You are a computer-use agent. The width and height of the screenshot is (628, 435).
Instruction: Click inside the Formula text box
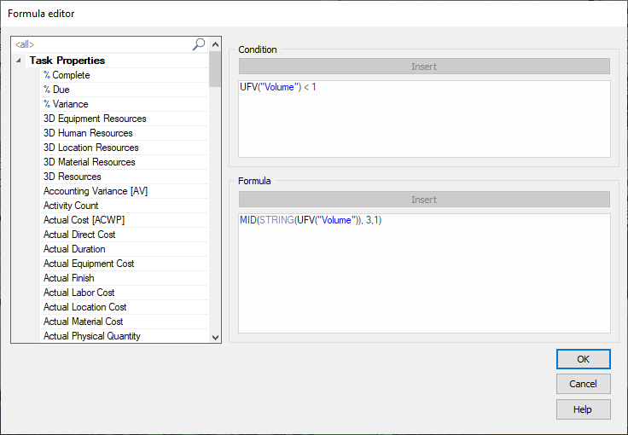(424, 273)
